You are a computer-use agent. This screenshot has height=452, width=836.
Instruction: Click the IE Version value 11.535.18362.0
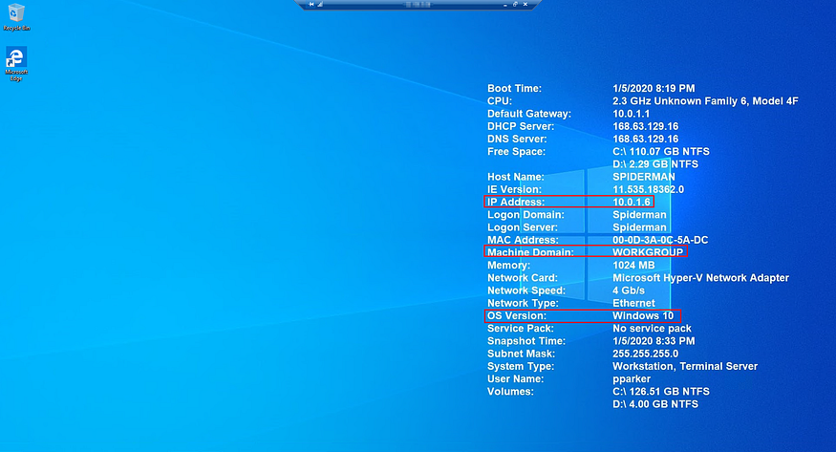coord(649,189)
